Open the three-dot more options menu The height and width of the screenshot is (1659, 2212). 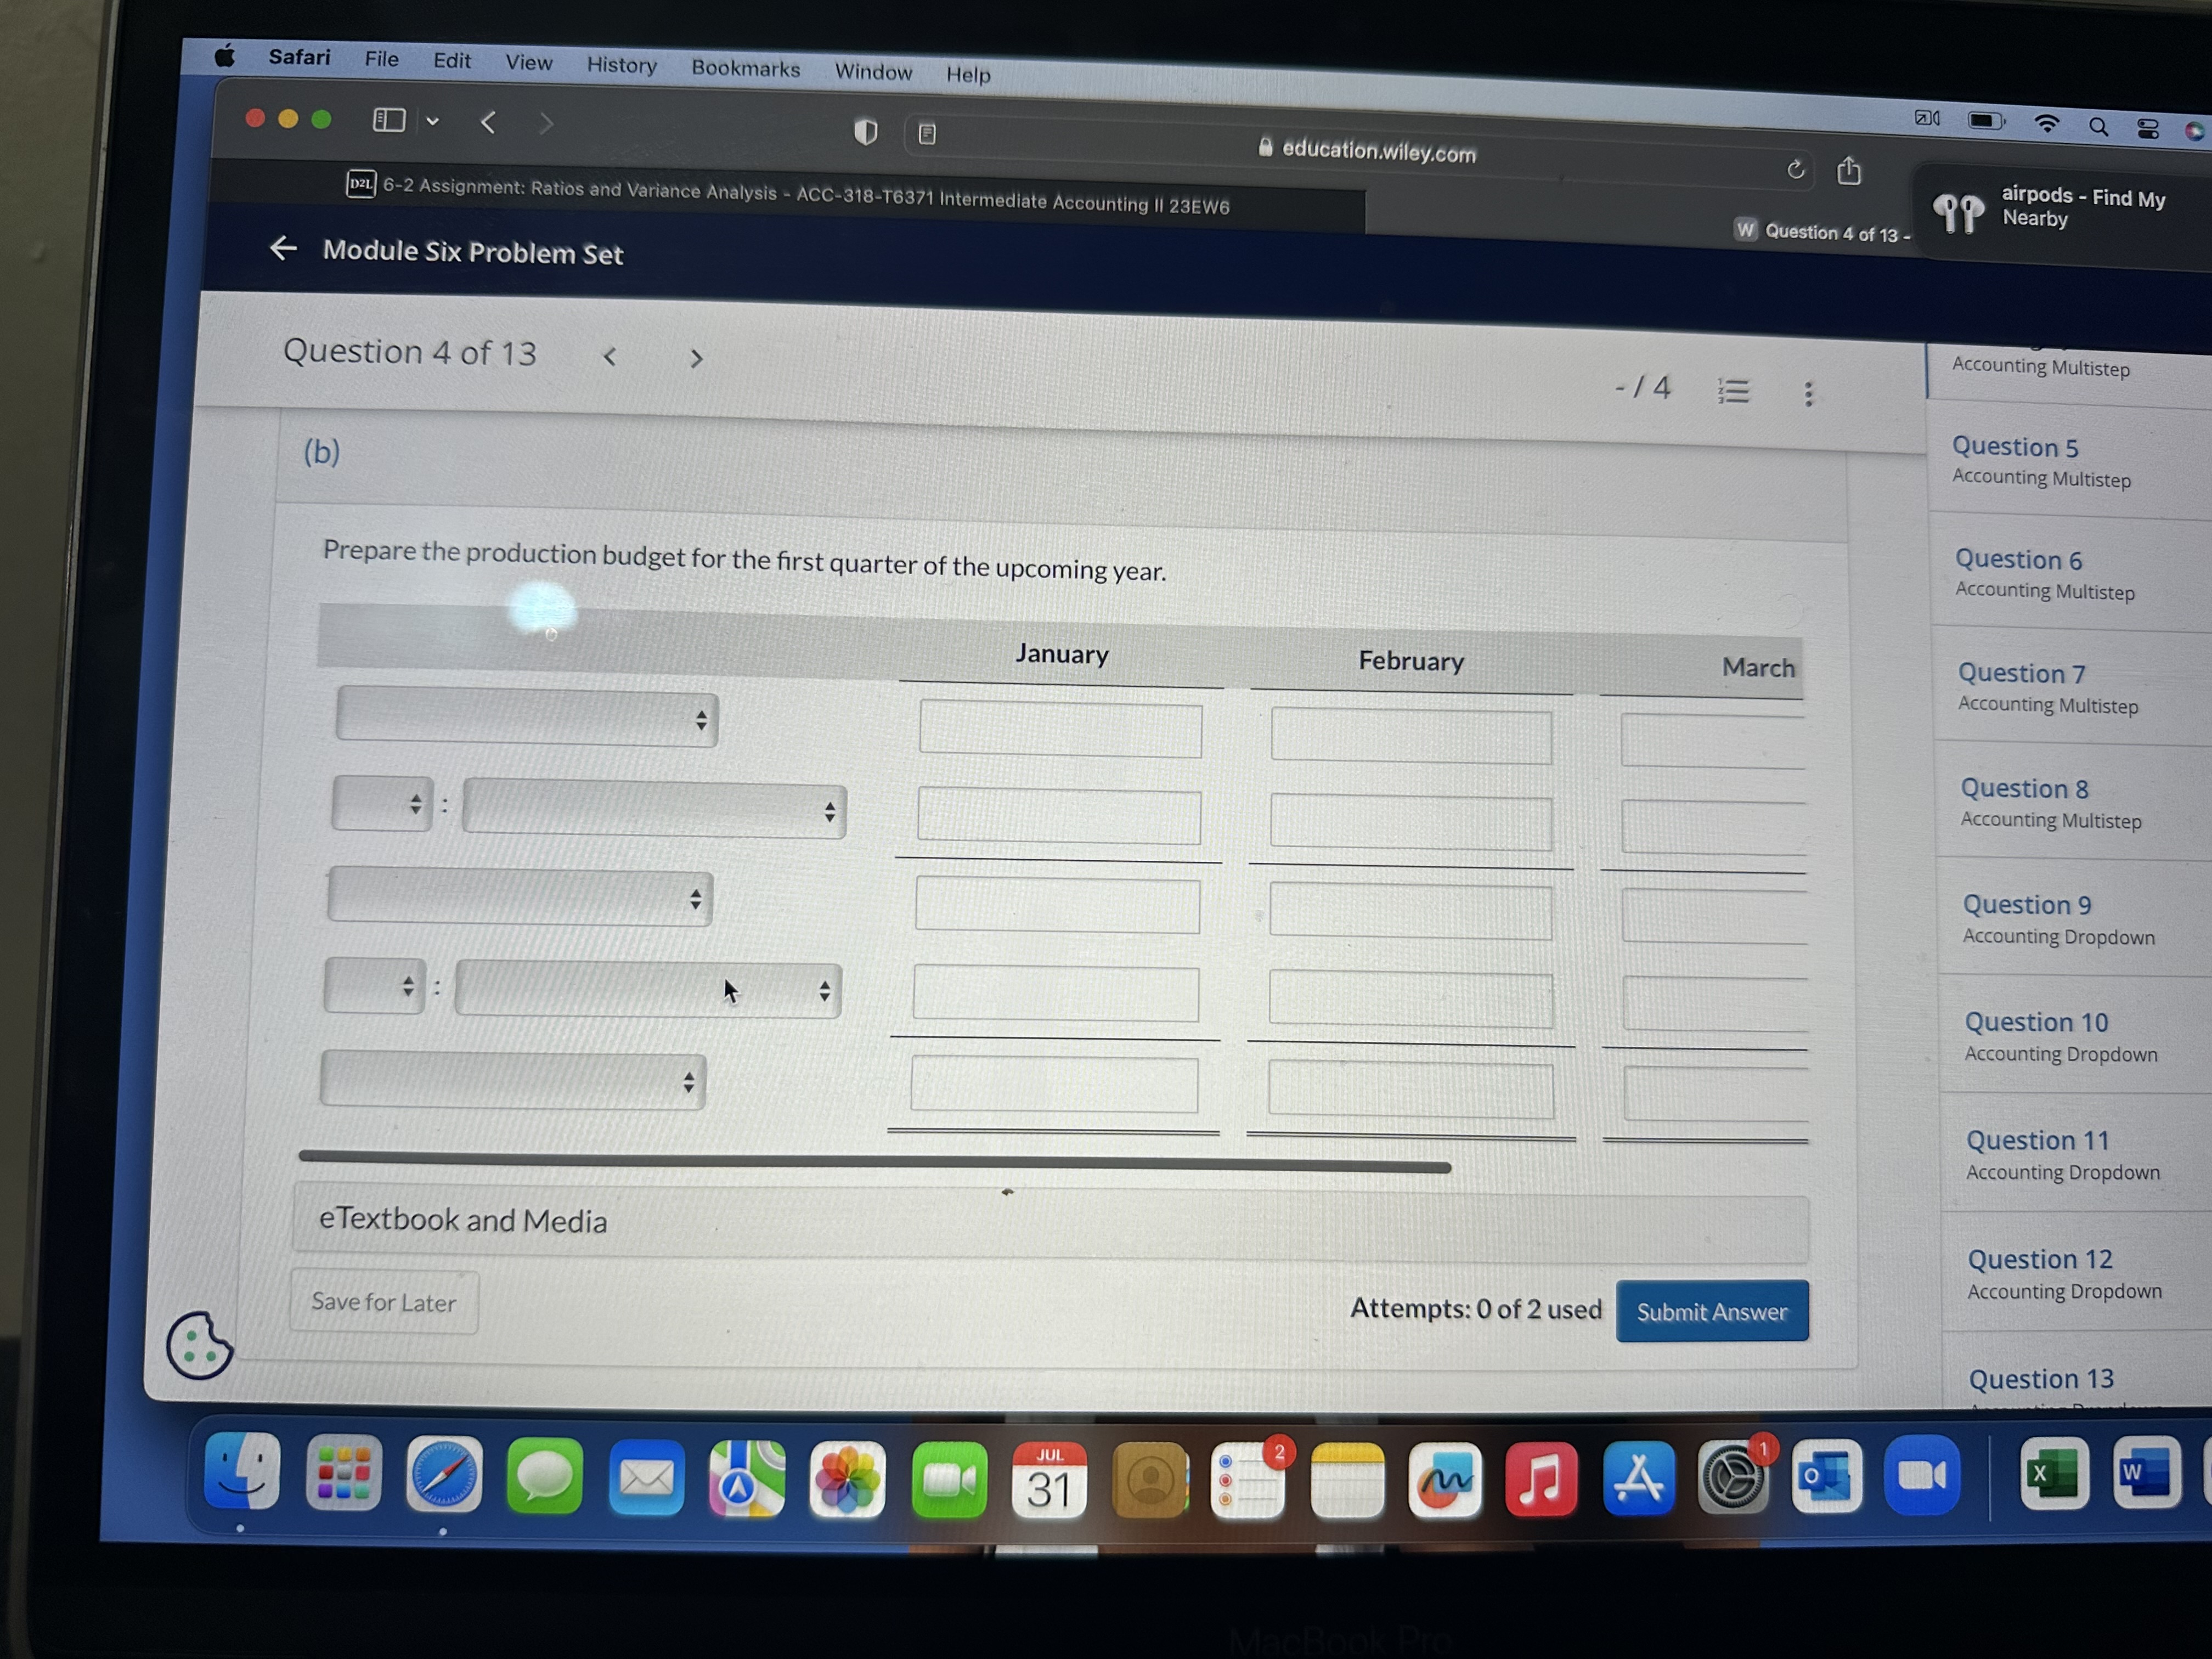[1808, 394]
